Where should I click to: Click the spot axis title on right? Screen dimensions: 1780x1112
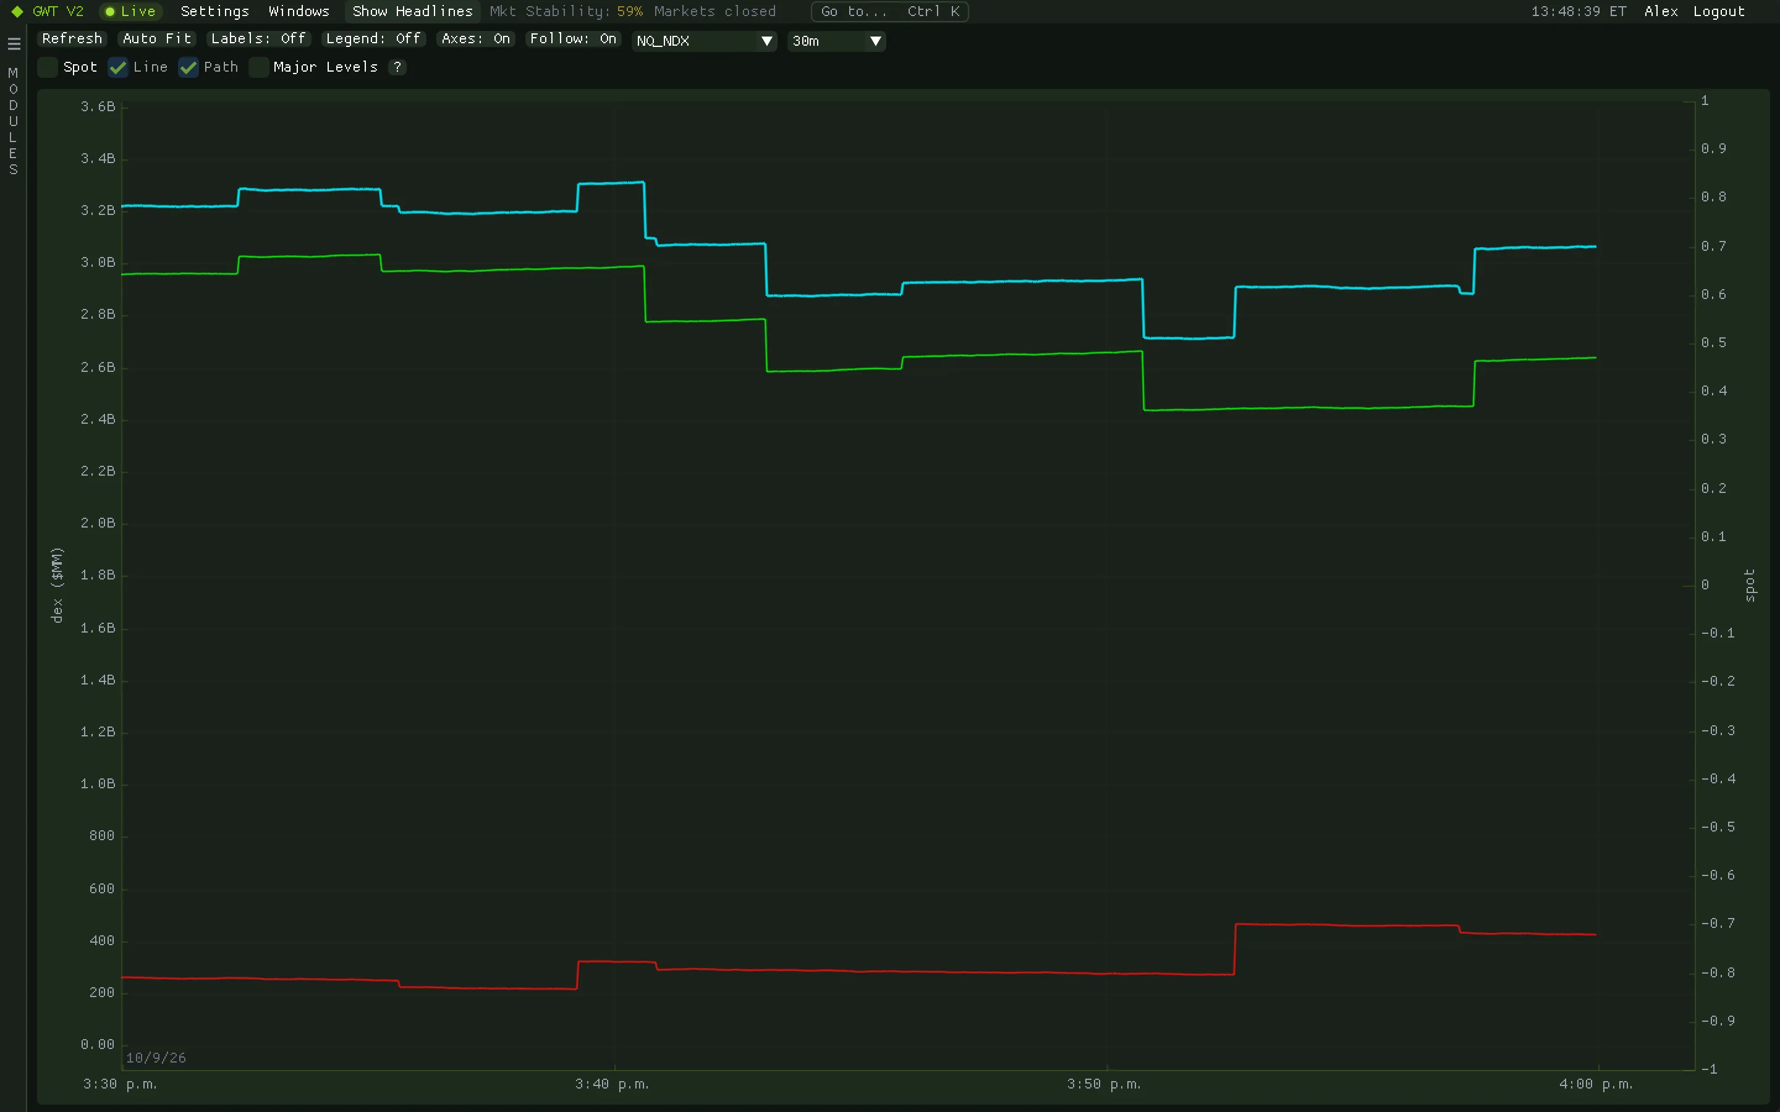1750,584
